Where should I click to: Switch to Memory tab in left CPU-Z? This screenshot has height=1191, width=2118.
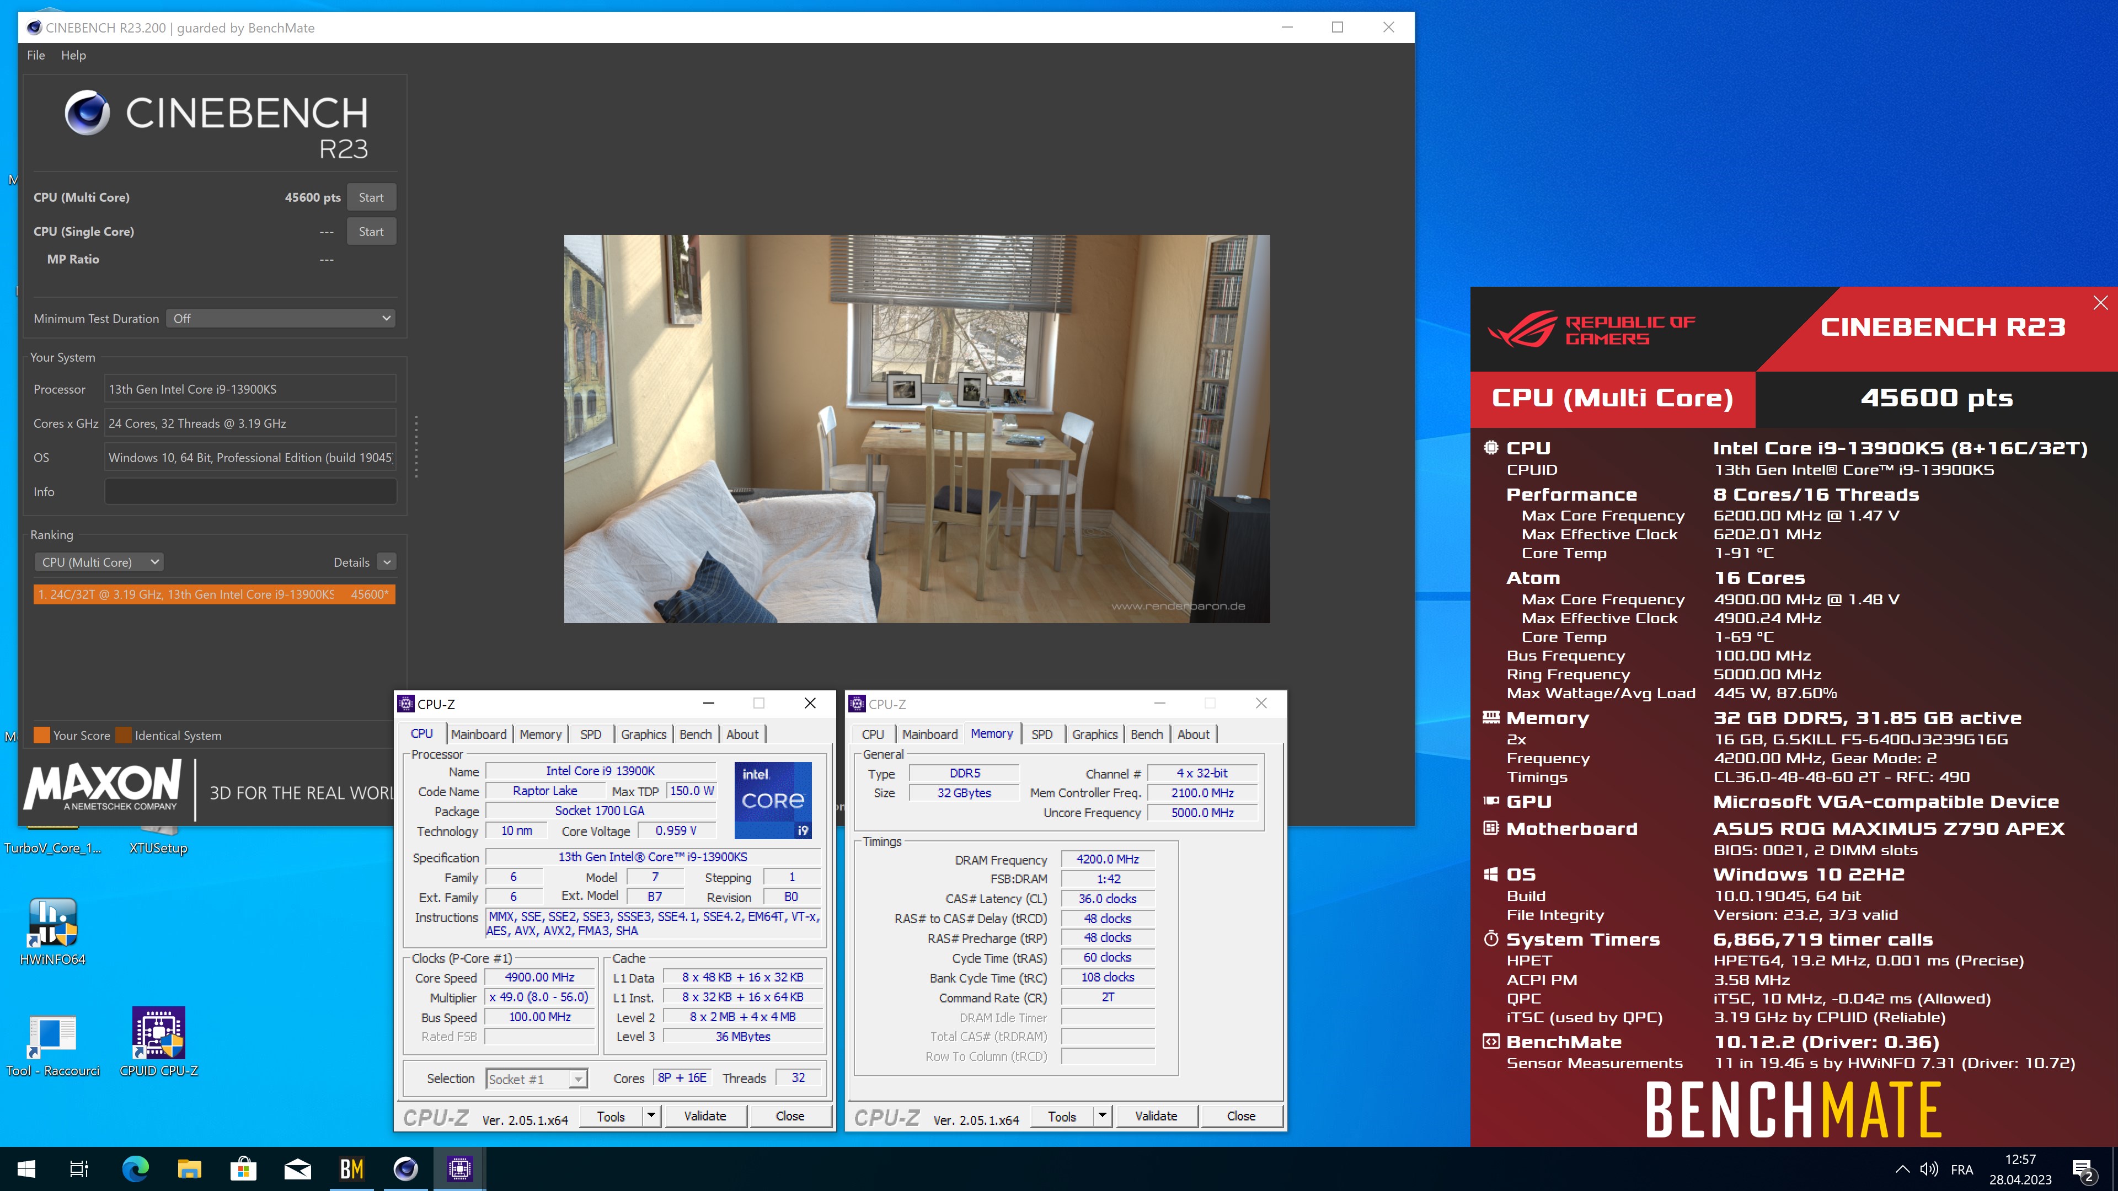[x=540, y=734]
